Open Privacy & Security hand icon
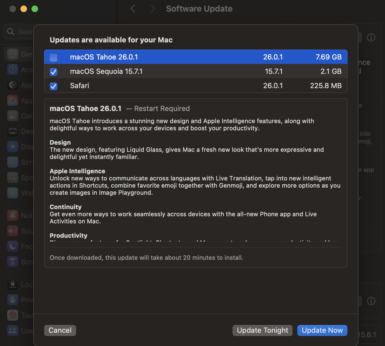The height and width of the screenshot is (346, 385). [x=13, y=300]
